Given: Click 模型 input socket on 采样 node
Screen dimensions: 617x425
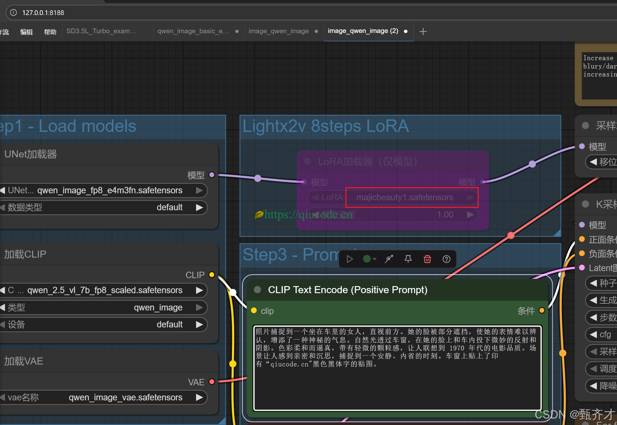Looking at the screenshot, I should 582,146.
